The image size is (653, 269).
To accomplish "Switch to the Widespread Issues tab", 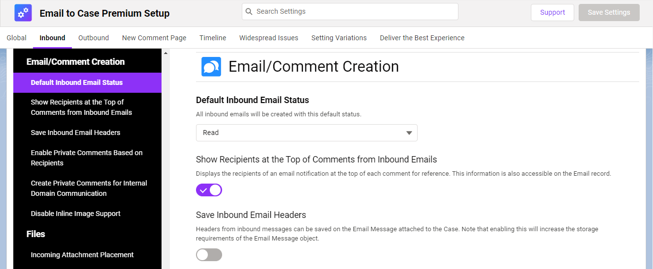I will tap(269, 38).
